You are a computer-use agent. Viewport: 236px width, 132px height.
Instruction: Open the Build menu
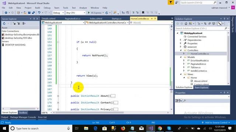click(38, 8)
